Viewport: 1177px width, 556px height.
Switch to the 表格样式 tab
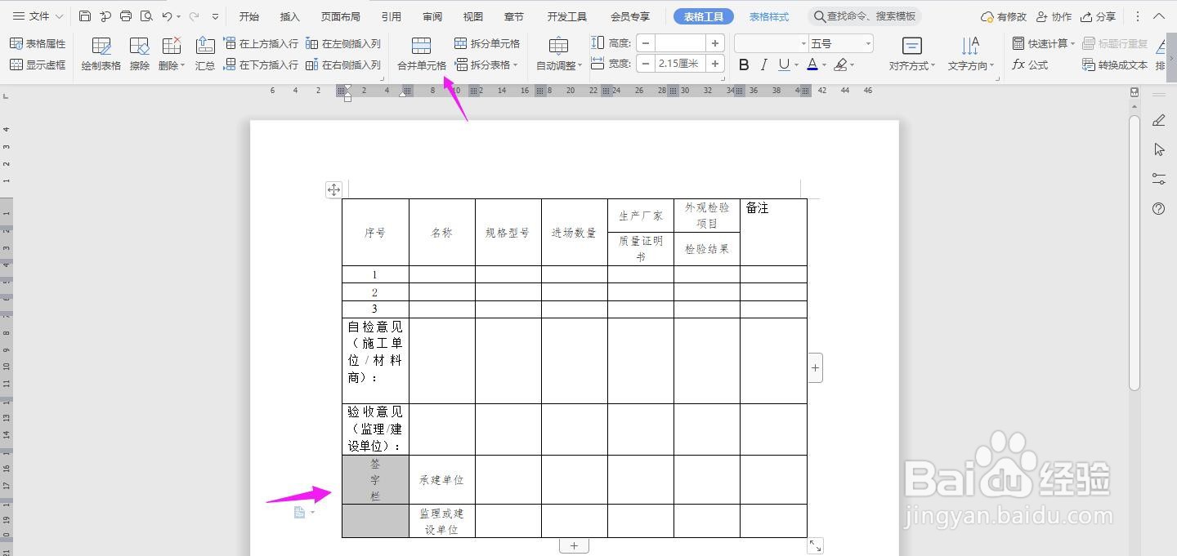[x=769, y=16]
